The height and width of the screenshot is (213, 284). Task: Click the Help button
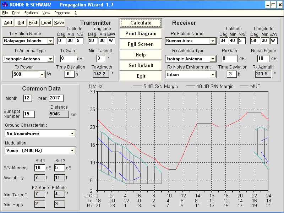(x=141, y=55)
